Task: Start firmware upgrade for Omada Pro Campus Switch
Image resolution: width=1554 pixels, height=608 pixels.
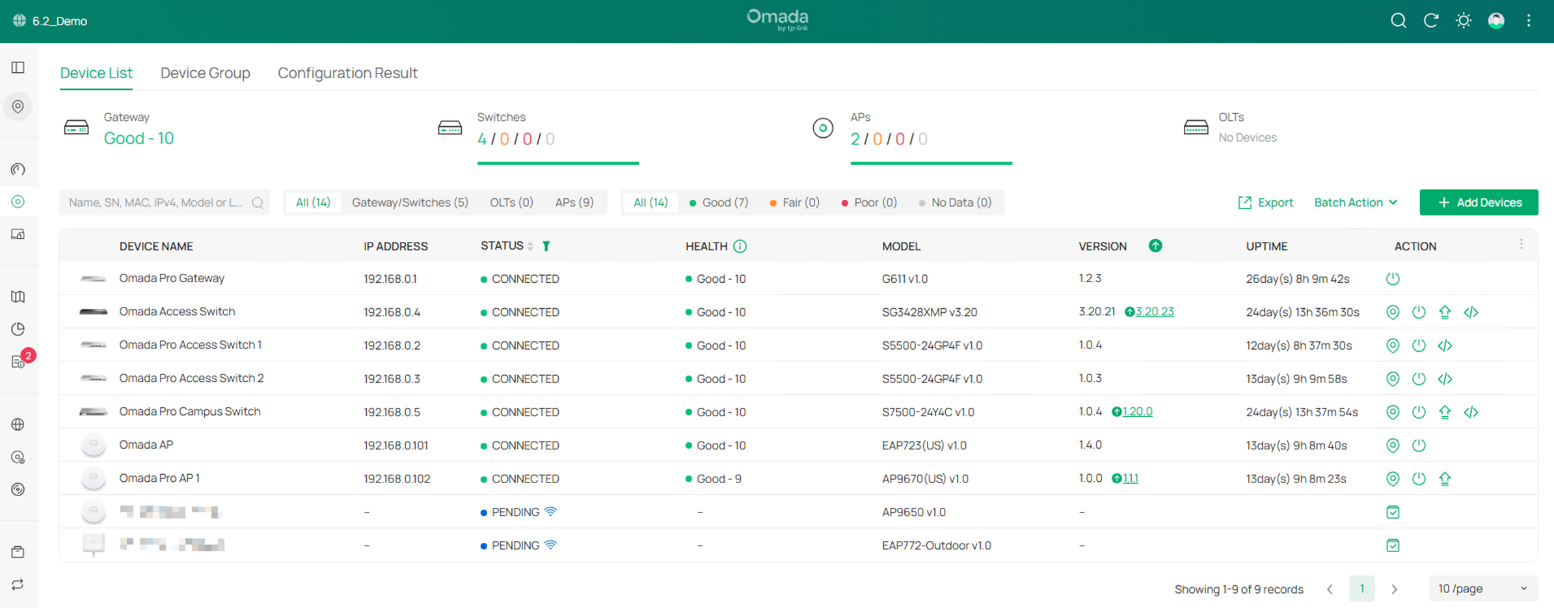Action: click(1445, 412)
